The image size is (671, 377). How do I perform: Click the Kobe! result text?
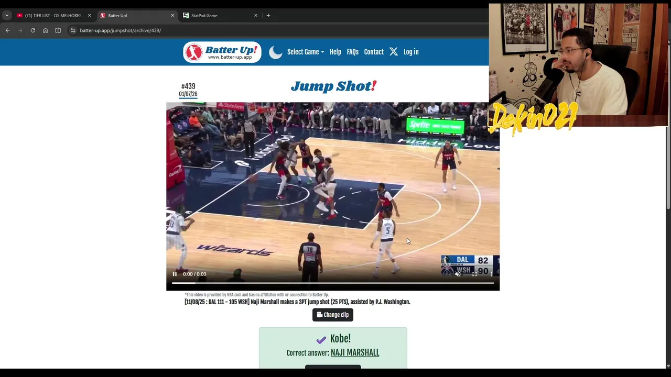(340, 339)
